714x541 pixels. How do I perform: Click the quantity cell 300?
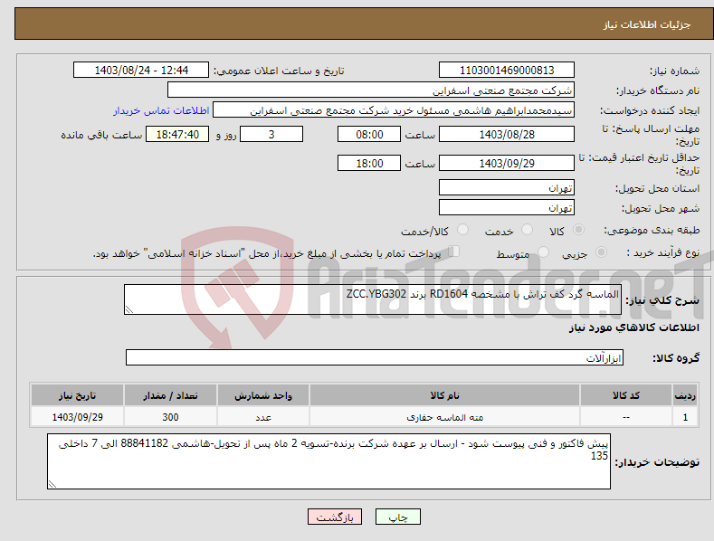[170, 417]
